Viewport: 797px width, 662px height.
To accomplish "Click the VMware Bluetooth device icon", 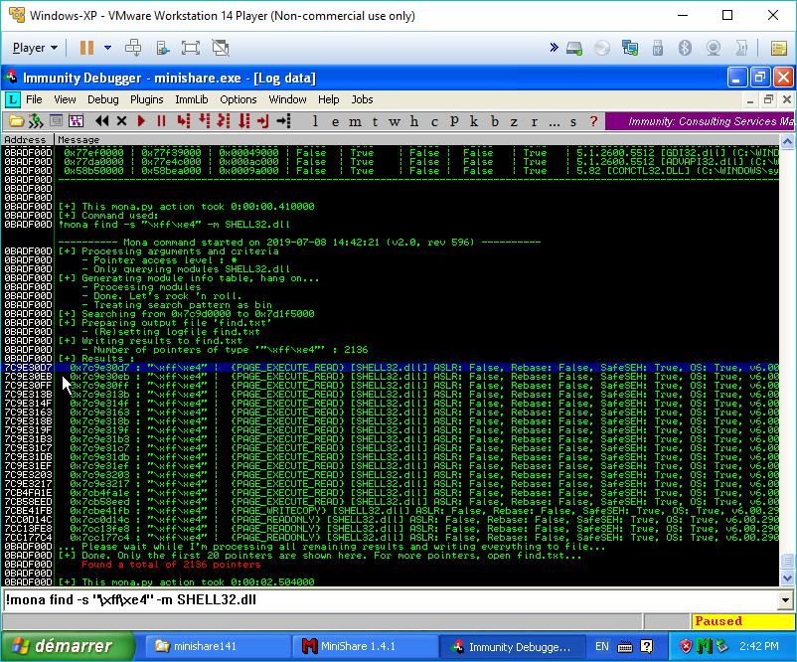I will pyautogui.click(x=684, y=48).
